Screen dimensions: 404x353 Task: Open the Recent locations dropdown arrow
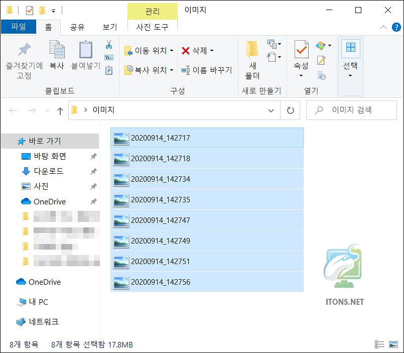47,110
